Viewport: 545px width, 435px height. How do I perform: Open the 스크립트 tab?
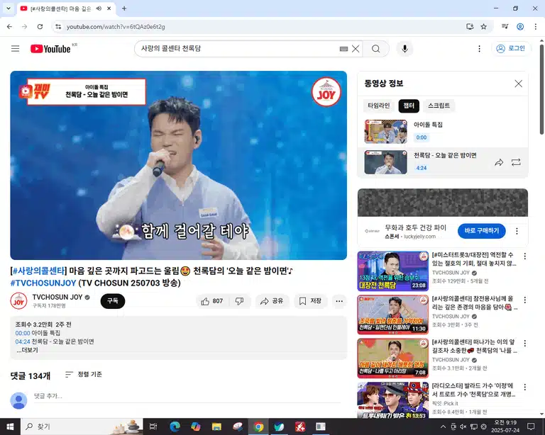(x=439, y=106)
